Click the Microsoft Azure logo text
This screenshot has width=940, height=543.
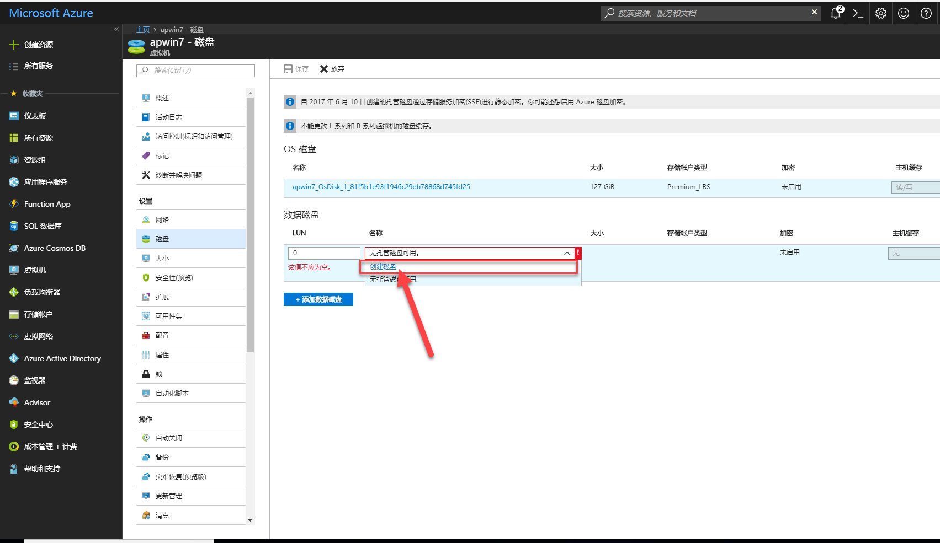point(51,13)
